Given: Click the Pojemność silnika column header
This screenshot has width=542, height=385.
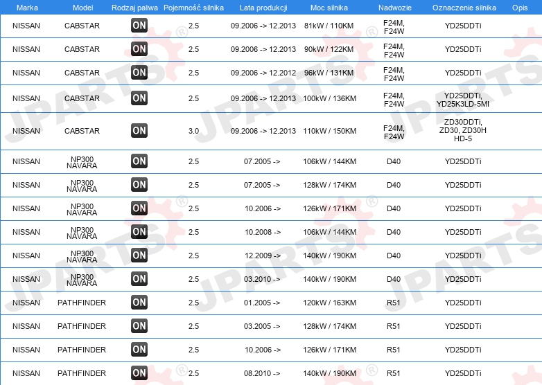Looking at the screenshot, I should (x=193, y=8).
